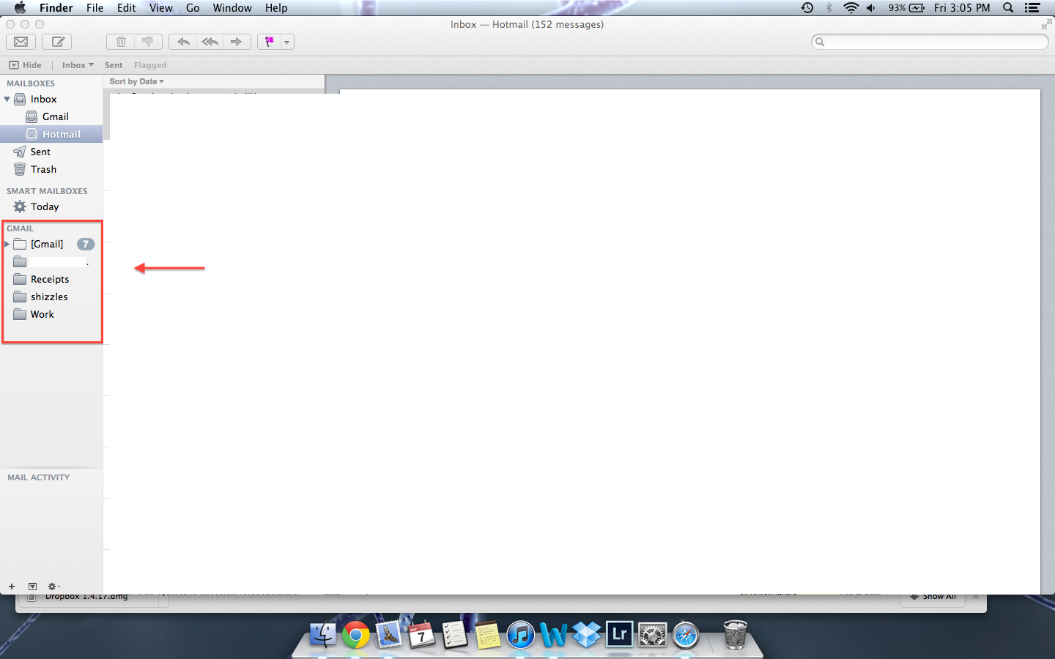Open the Help menu
1055x659 pixels.
276,8
